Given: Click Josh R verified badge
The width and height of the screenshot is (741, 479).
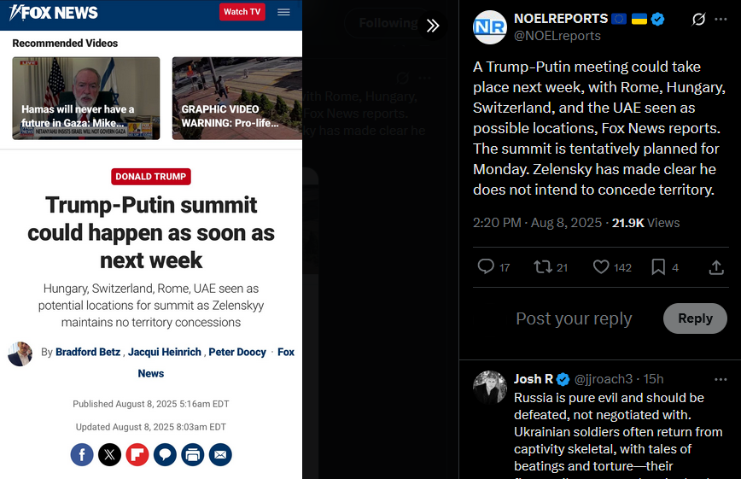Looking at the screenshot, I should (x=563, y=379).
